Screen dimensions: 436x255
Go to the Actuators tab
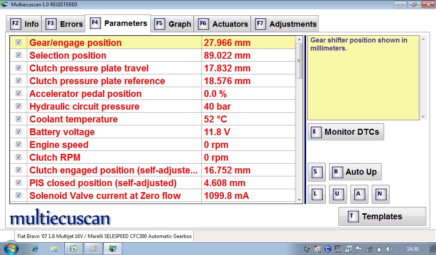(x=222, y=24)
